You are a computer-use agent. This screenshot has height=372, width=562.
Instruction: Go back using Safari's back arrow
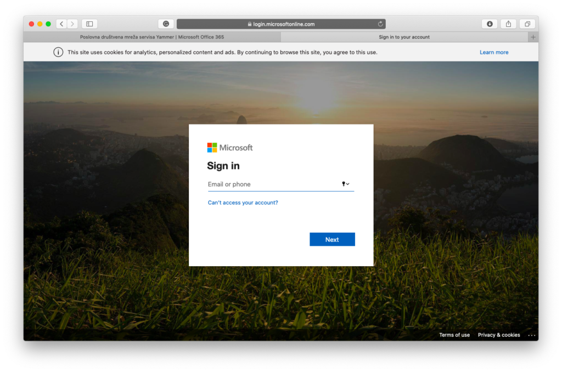point(61,24)
